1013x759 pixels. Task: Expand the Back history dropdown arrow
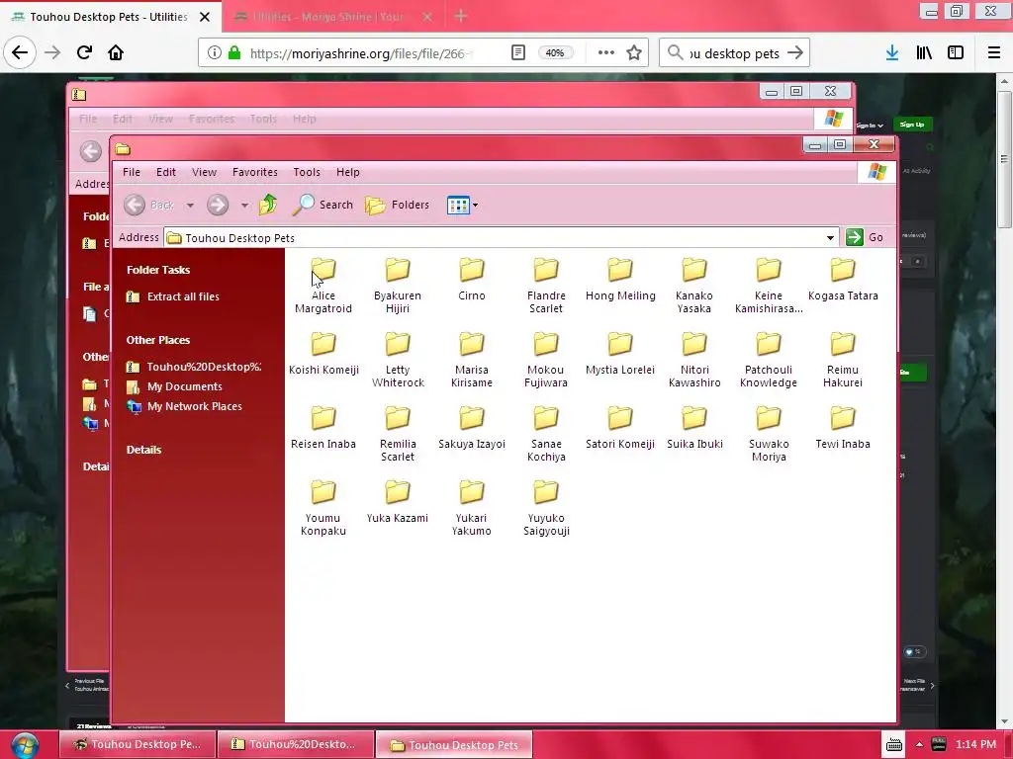[x=190, y=206]
